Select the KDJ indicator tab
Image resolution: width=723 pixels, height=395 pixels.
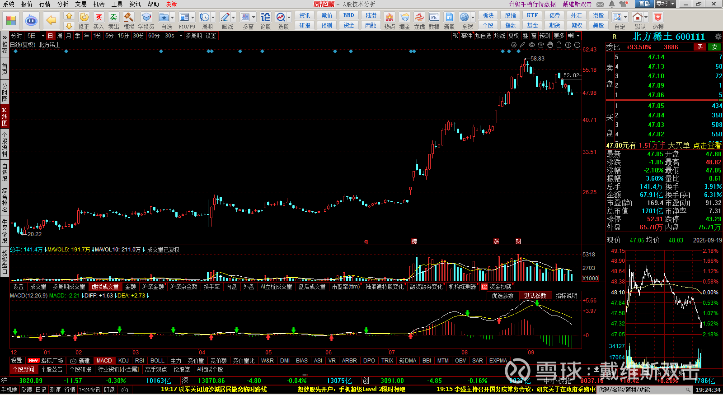point(123,361)
